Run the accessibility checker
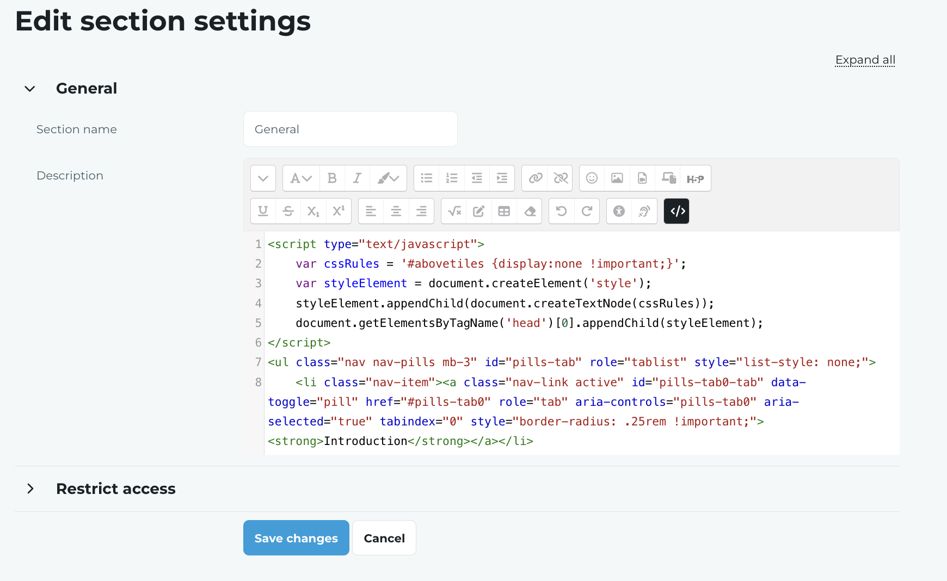This screenshot has height=581, width=947. click(619, 211)
